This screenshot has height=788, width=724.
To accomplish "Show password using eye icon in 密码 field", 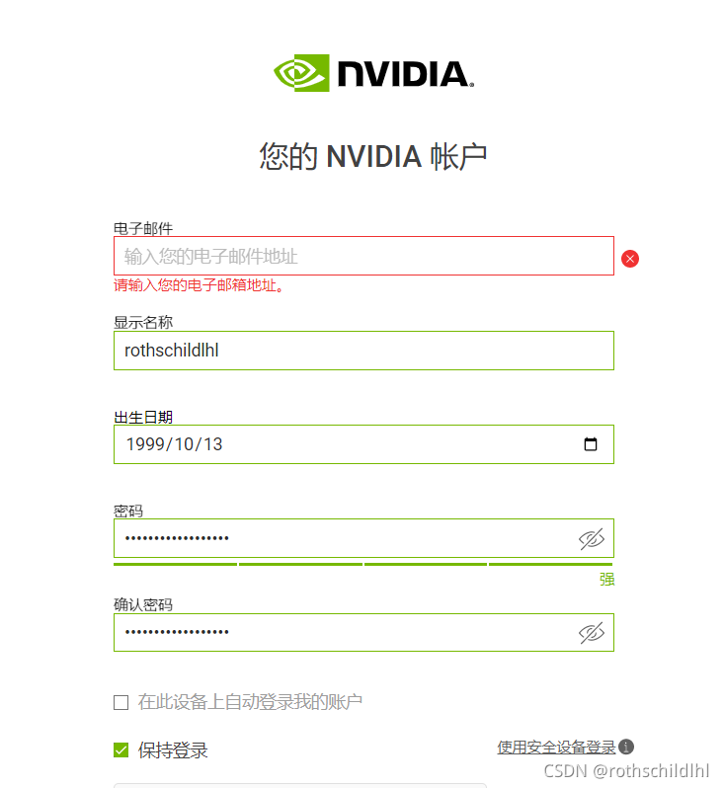I will click(591, 538).
